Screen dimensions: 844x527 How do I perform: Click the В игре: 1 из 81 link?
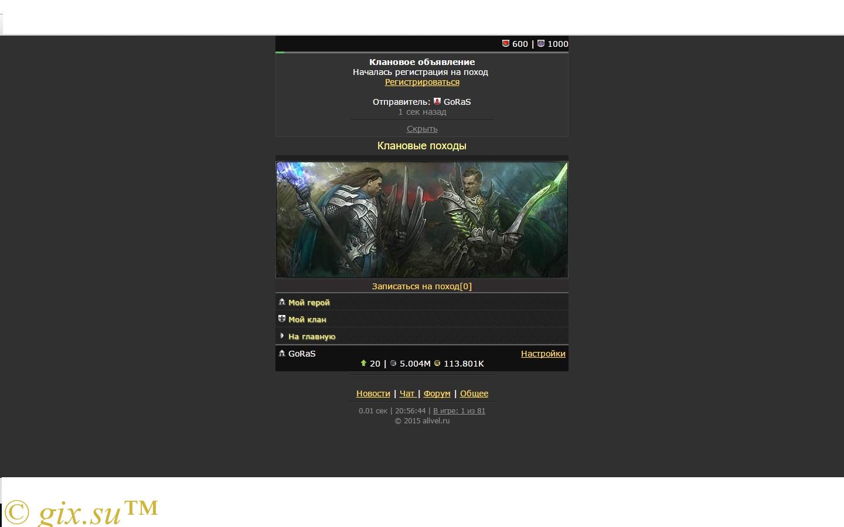click(459, 411)
